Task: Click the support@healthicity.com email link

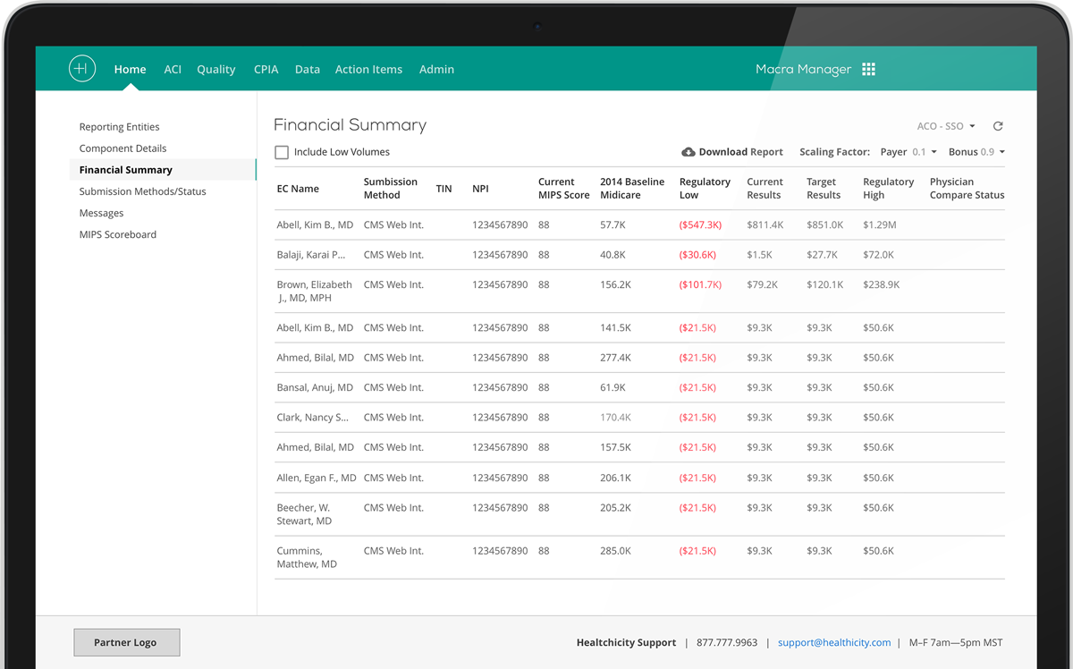Action: (x=833, y=642)
